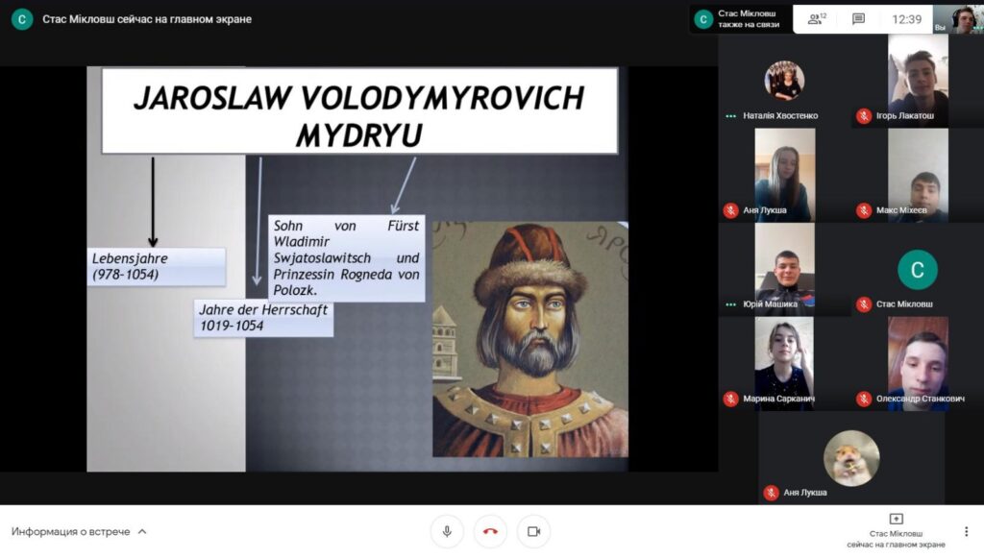The image size is (984, 558).
Task: Click the hamster avatar tile of Аня Лукша
Action: [851, 457]
